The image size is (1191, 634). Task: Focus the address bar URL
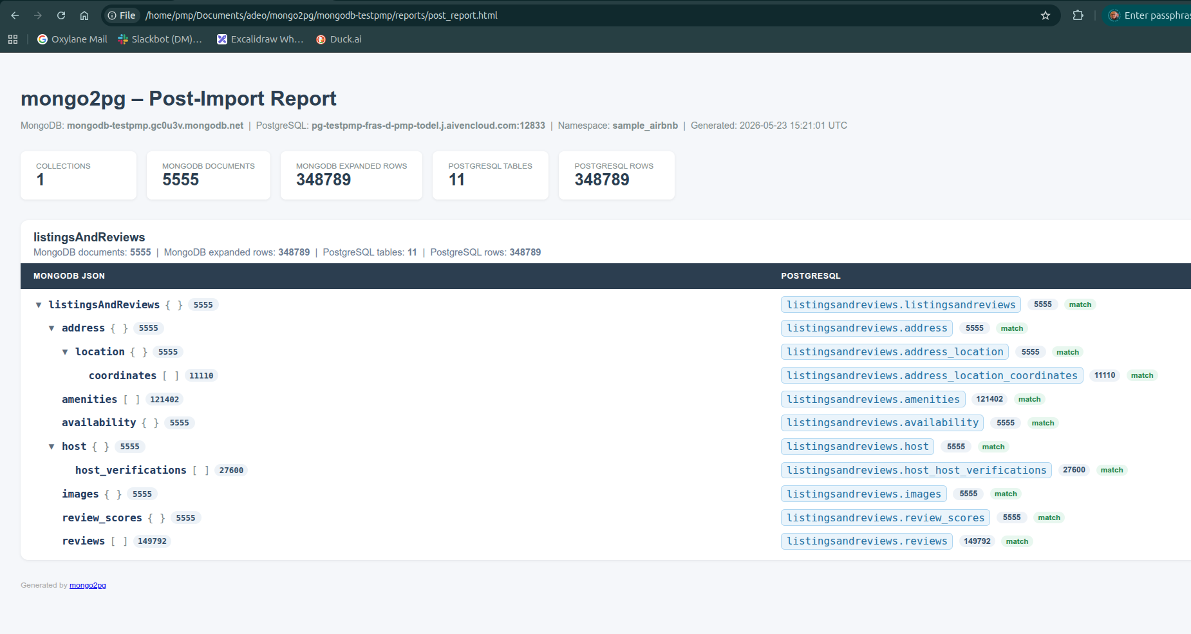(x=321, y=15)
